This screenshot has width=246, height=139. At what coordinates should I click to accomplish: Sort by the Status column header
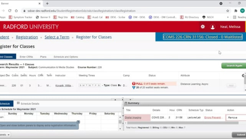[x=152, y=76]
